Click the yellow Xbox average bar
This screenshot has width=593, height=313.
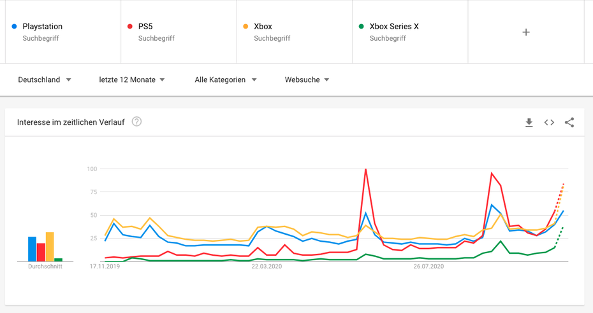click(50, 247)
